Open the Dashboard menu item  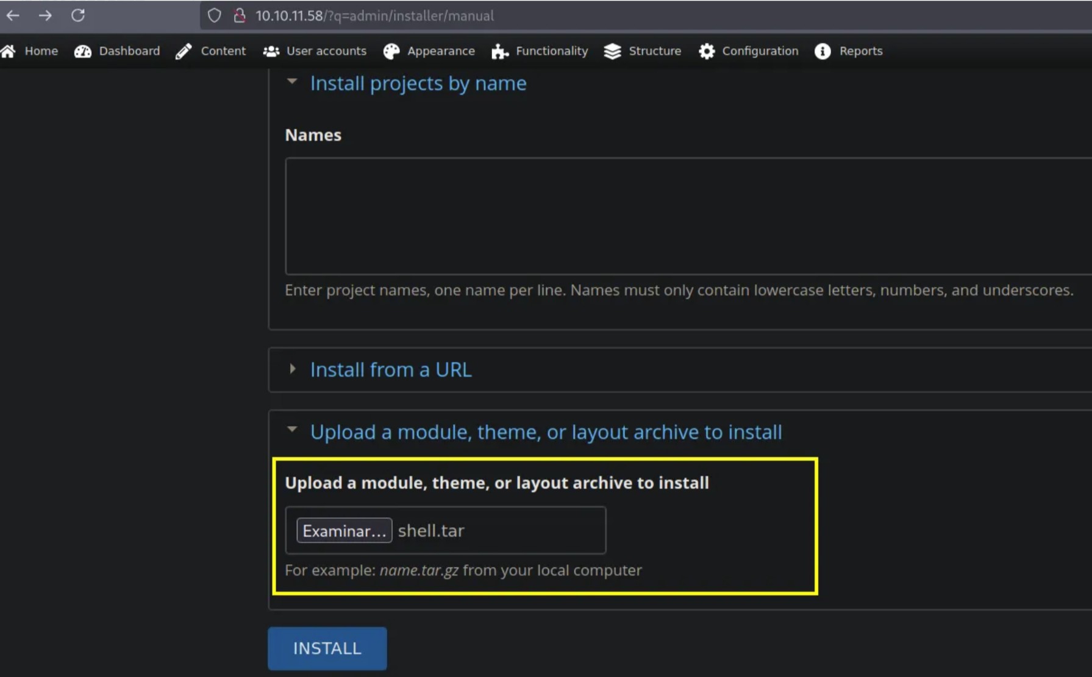[x=129, y=51]
